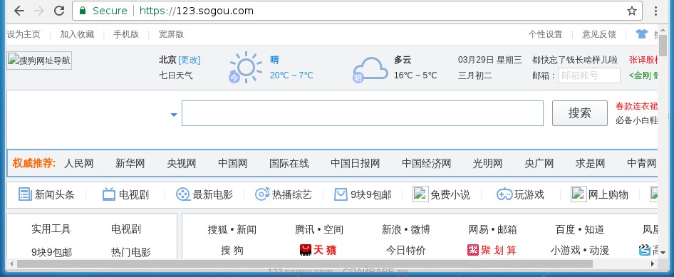Click the lunar date 三月初二
This screenshot has height=277, width=674.
pyautogui.click(x=475, y=75)
